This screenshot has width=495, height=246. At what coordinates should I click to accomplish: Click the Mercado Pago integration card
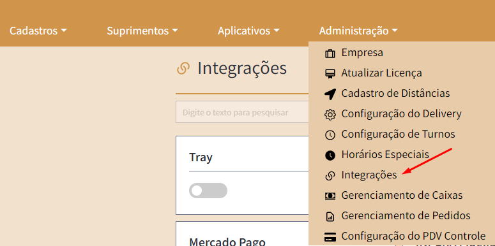242,234
